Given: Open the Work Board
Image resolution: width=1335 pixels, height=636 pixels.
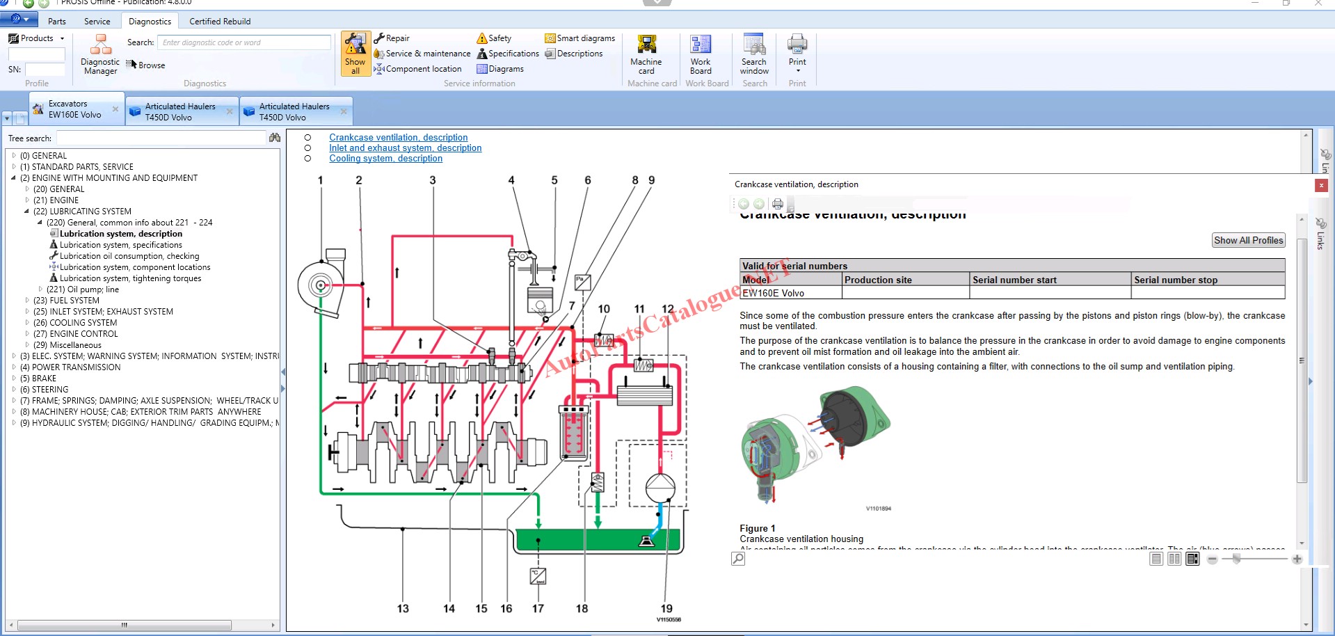Looking at the screenshot, I should pyautogui.click(x=701, y=54).
